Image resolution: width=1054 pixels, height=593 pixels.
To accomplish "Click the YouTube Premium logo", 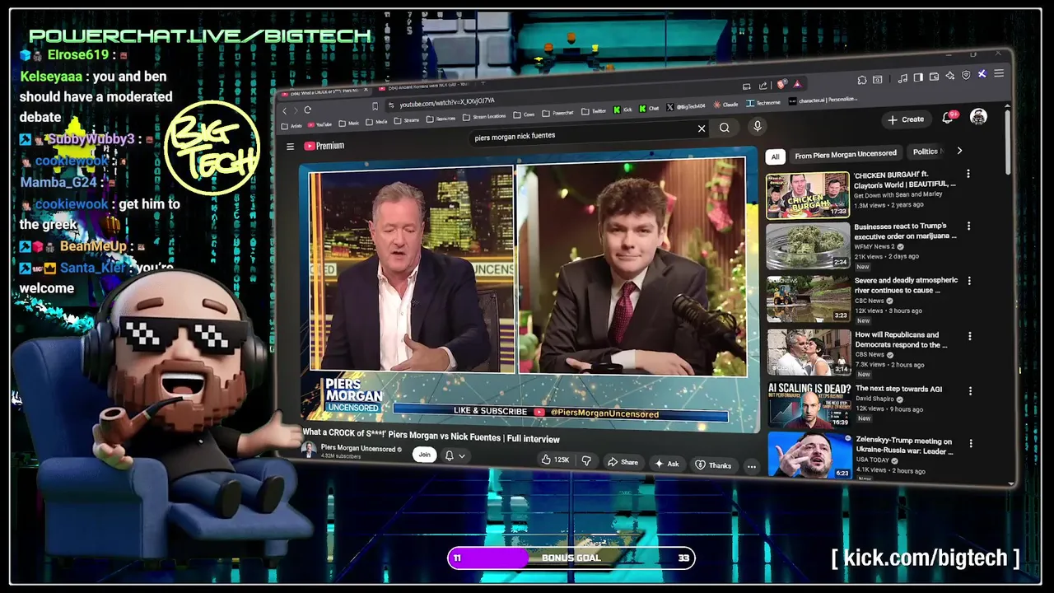I will pyautogui.click(x=324, y=146).
